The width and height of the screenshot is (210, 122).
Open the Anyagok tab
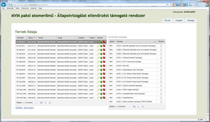tap(179, 20)
